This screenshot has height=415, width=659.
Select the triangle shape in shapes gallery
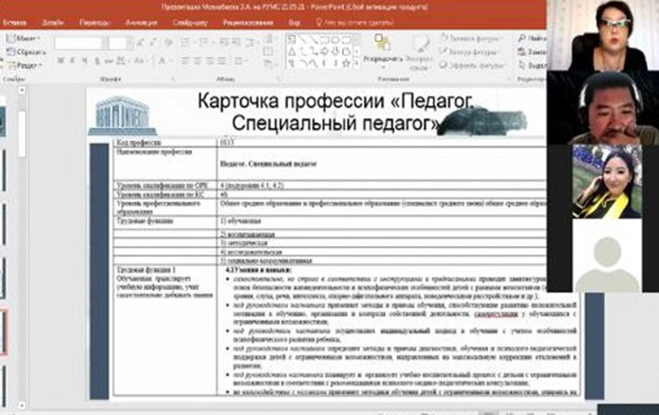point(292,51)
